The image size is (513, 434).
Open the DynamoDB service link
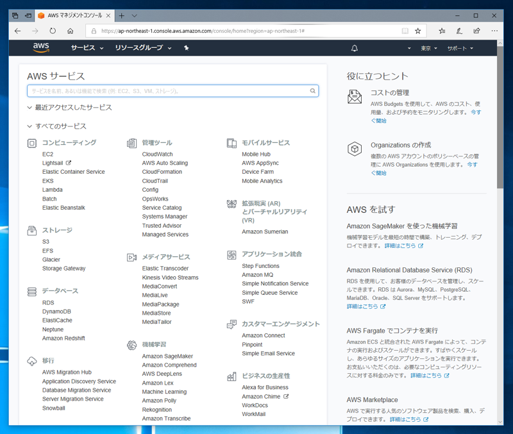click(56, 312)
